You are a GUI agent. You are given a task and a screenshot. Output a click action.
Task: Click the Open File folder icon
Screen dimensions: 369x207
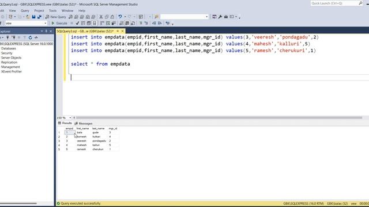[x=28, y=17]
